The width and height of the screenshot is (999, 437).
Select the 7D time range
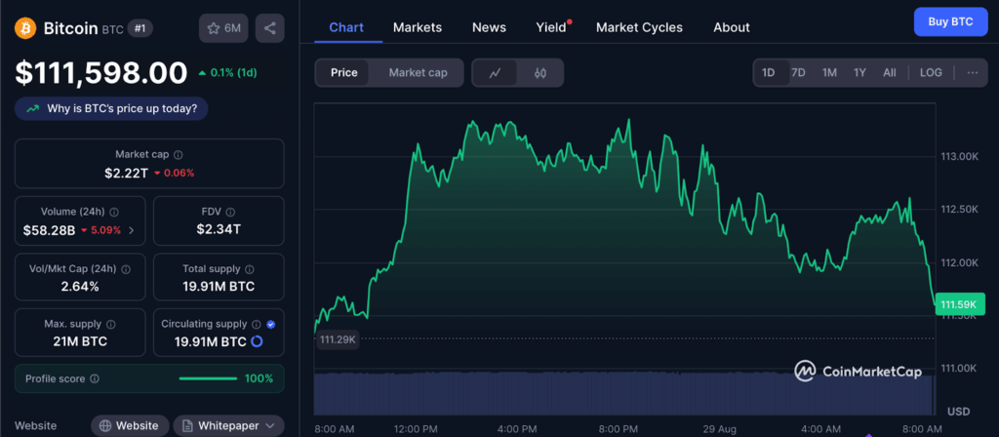[798, 72]
